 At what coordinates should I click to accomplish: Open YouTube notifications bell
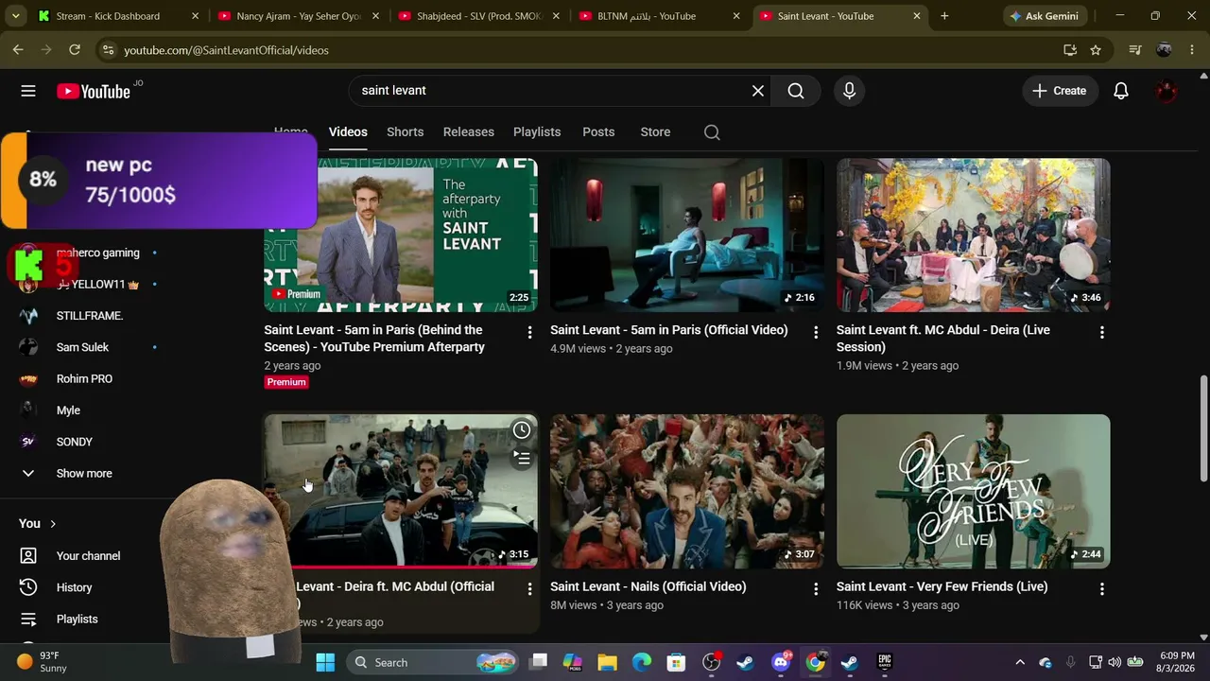[1121, 91]
